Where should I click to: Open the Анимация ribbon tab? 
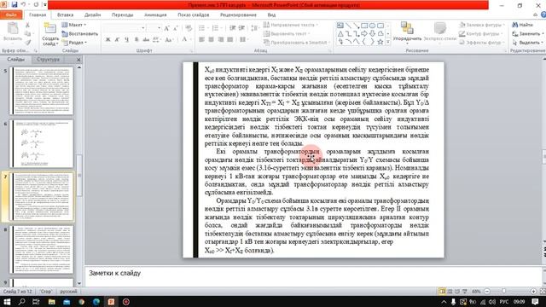click(x=155, y=15)
